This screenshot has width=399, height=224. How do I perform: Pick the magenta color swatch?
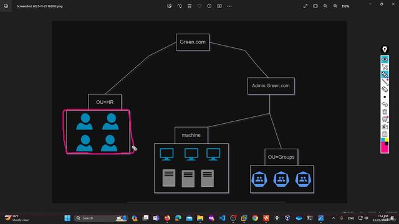coord(384,148)
